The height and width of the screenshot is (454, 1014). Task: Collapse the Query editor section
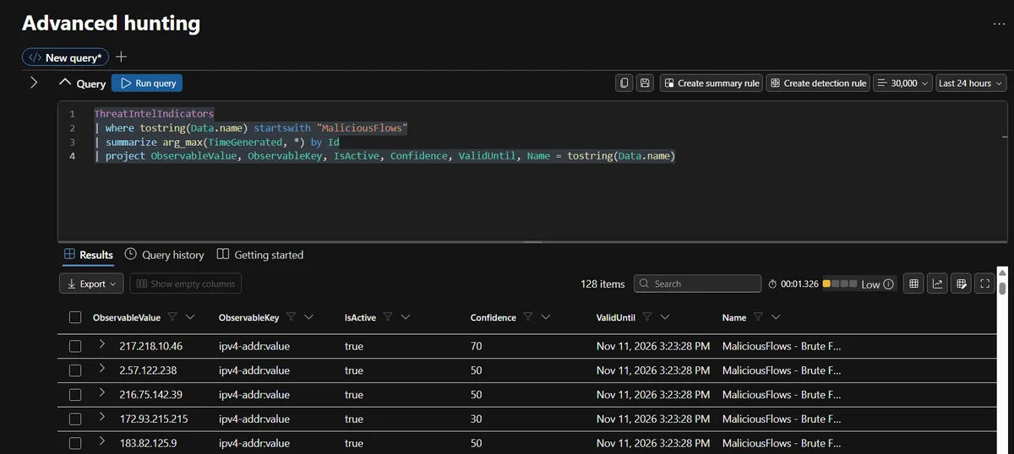click(x=65, y=83)
